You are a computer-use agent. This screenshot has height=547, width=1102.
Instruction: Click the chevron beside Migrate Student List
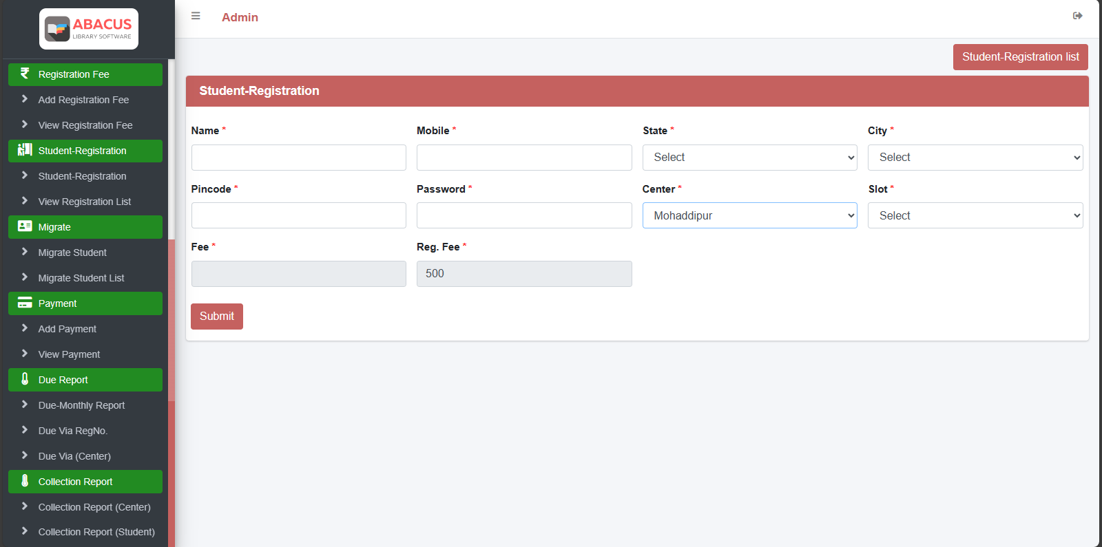(25, 277)
